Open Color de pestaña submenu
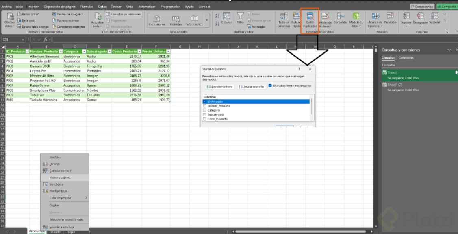This screenshot has width=458, height=234. pos(65,198)
